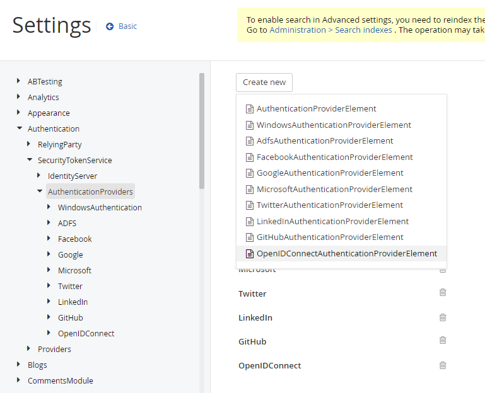Delete the OpenIDConnect provider via trash icon
Screen dimensions: 485x393
click(443, 365)
